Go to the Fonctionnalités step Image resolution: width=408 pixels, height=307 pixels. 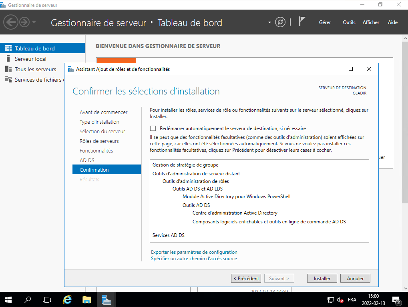click(96, 150)
